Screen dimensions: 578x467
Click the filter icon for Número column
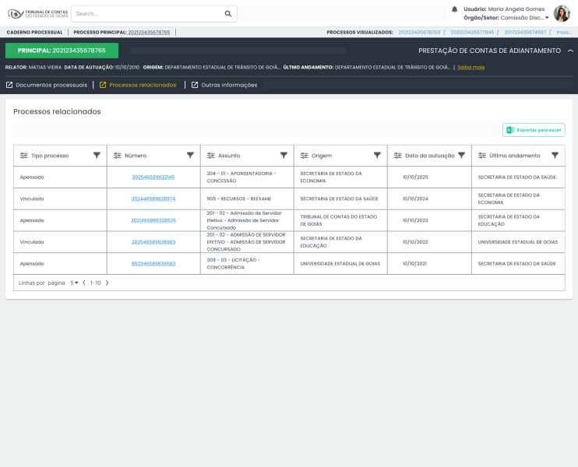coord(190,156)
